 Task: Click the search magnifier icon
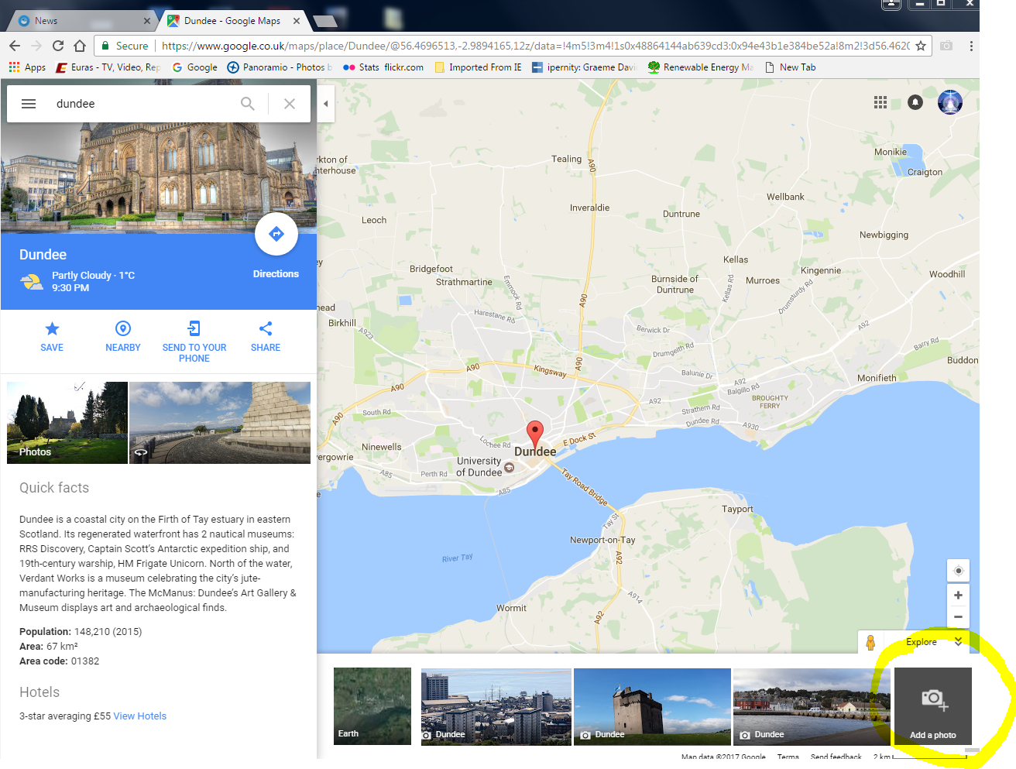pyautogui.click(x=248, y=103)
